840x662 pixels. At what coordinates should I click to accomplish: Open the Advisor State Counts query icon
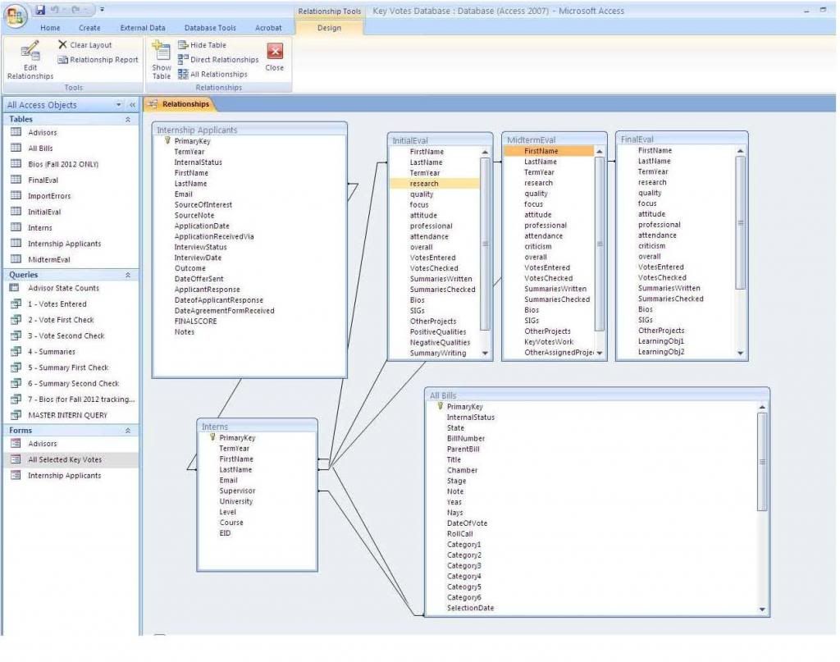(15, 288)
